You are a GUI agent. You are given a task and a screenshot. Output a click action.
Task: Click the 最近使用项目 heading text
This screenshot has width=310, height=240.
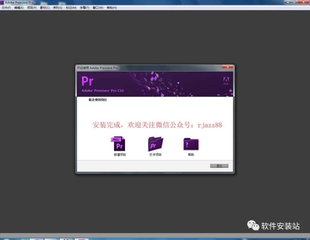[98, 100]
